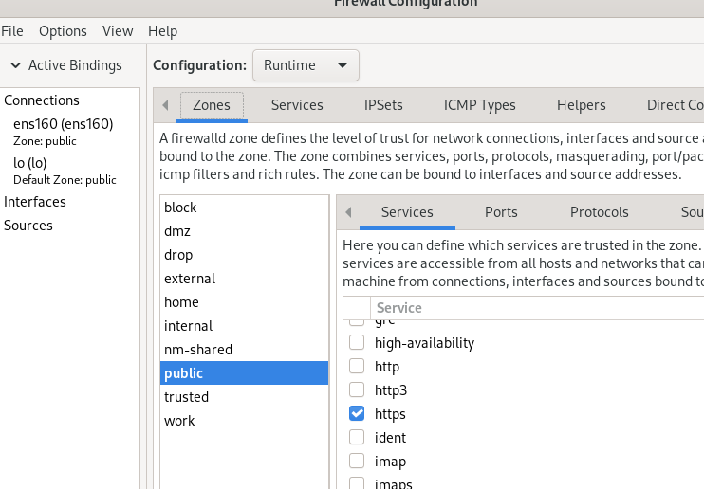This screenshot has height=489, width=704.
Task: Tick the ident service checkbox
Action: (357, 438)
